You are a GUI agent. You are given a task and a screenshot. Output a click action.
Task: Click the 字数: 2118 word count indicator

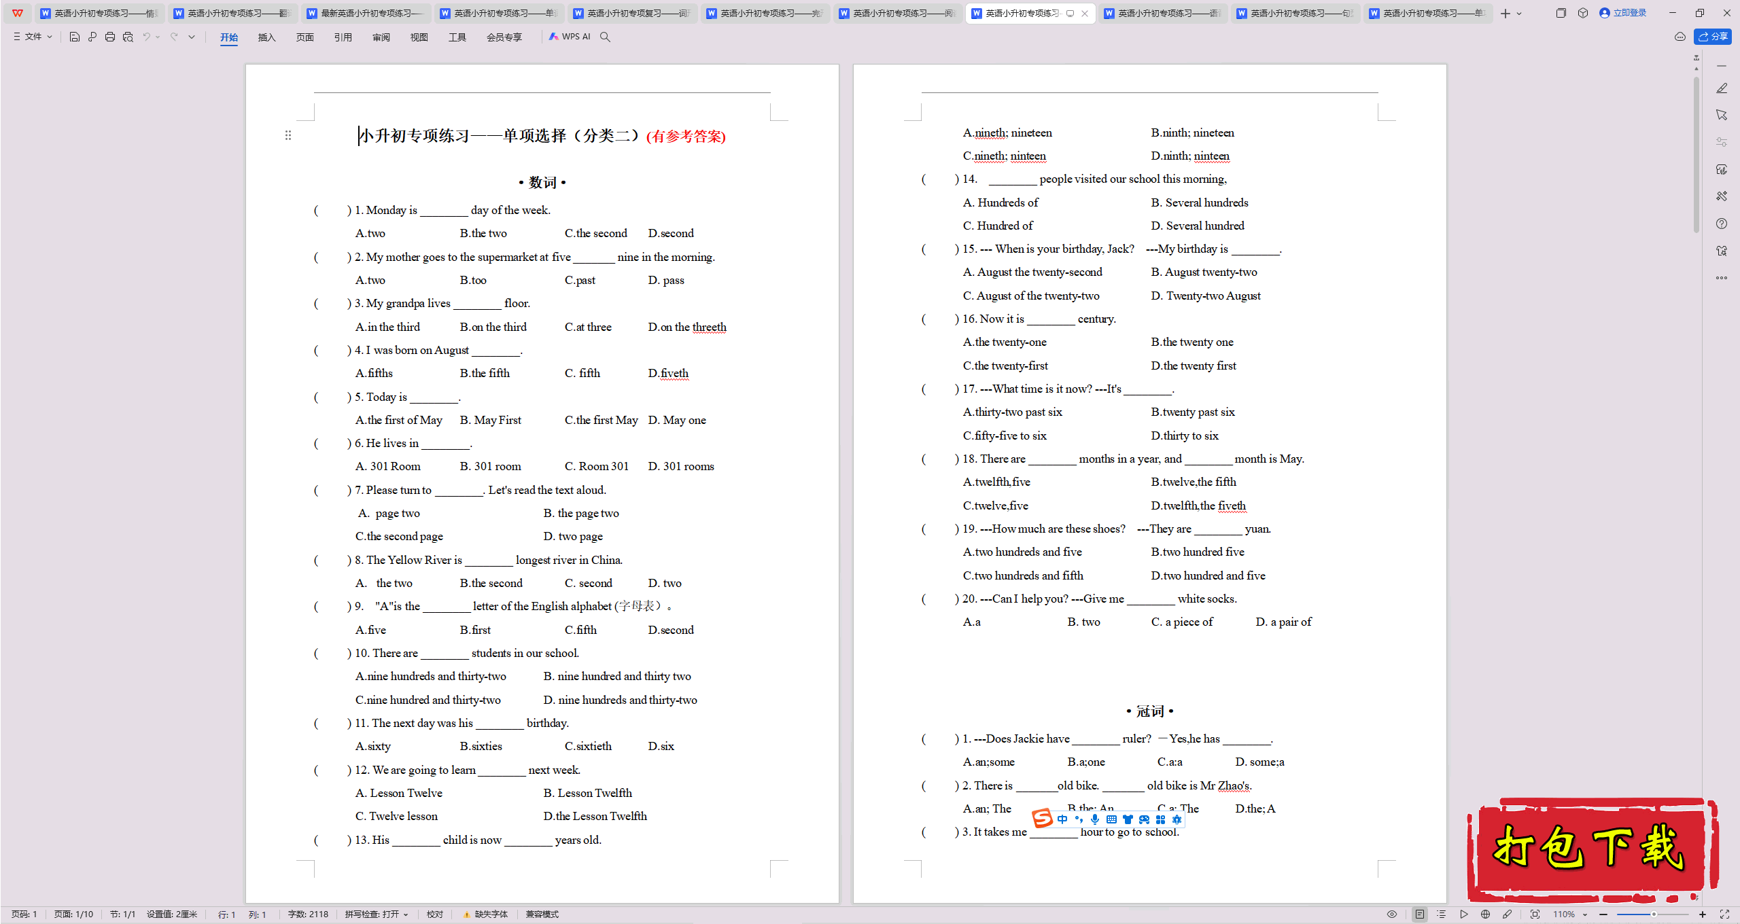pos(308,914)
